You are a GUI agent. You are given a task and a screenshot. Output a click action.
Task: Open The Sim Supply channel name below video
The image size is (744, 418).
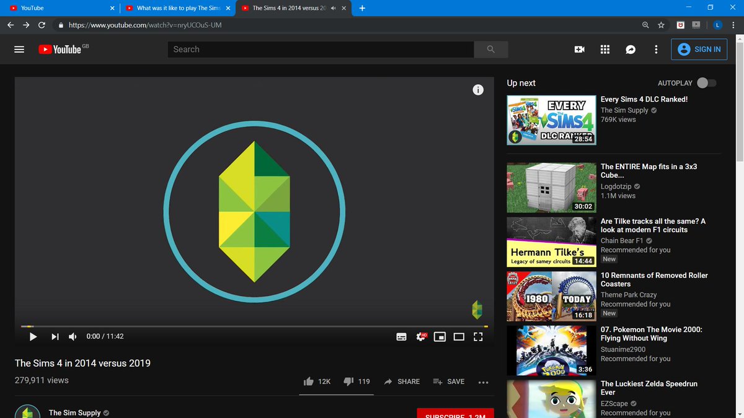(x=74, y=413)
